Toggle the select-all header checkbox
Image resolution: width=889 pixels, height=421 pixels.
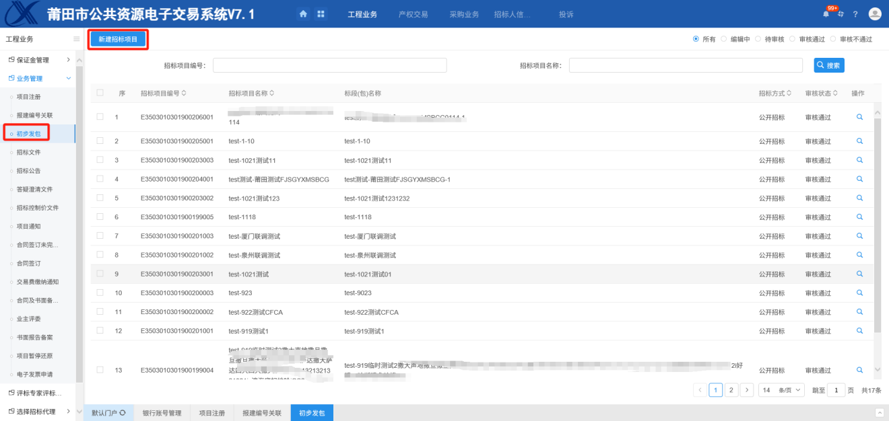pos(100,93)
